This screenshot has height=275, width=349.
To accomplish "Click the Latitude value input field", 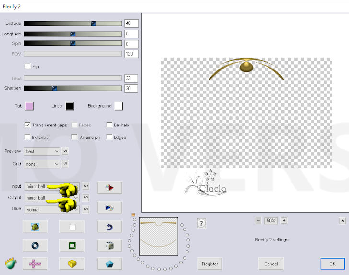I will click(x=131, y=23).
